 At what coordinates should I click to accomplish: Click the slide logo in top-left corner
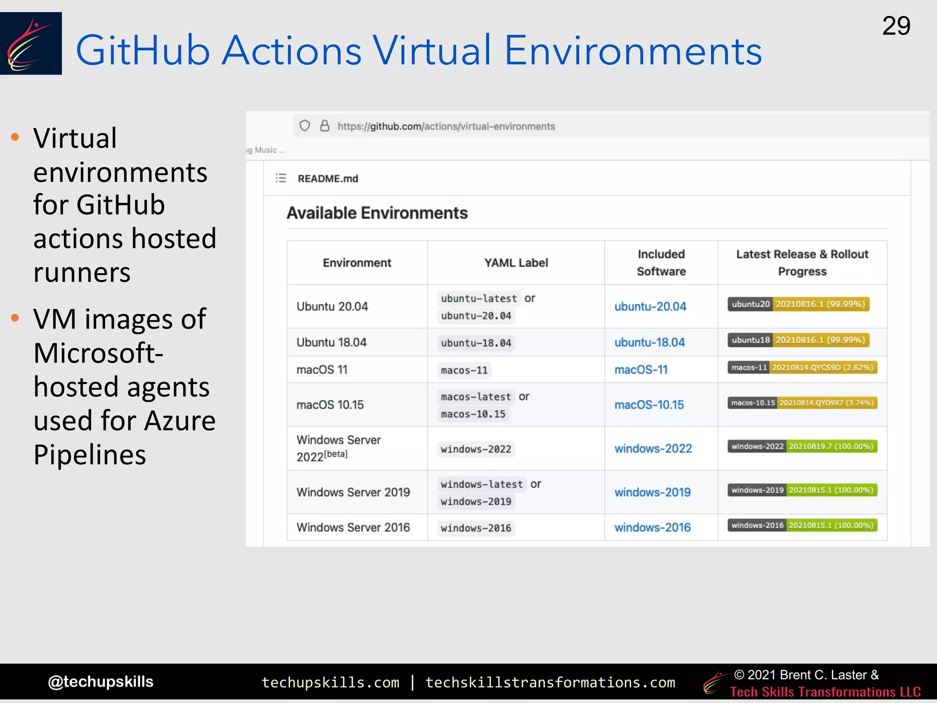31,43
